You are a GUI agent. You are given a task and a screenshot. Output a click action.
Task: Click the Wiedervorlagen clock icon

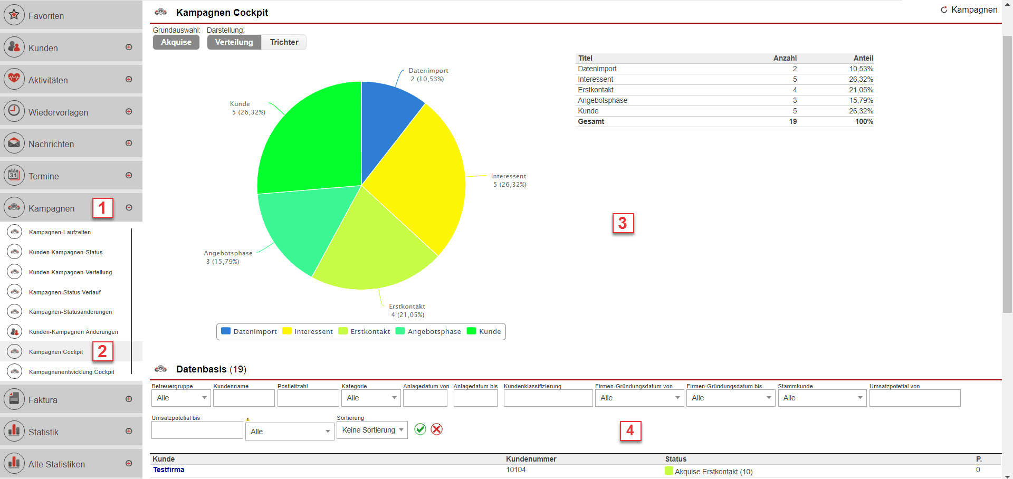[14, 111]
